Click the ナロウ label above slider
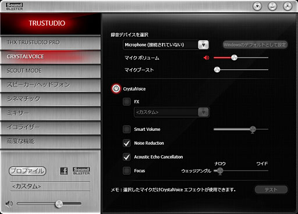The height and width of the screenshot is (214, 298). click(x=220, y=163)
